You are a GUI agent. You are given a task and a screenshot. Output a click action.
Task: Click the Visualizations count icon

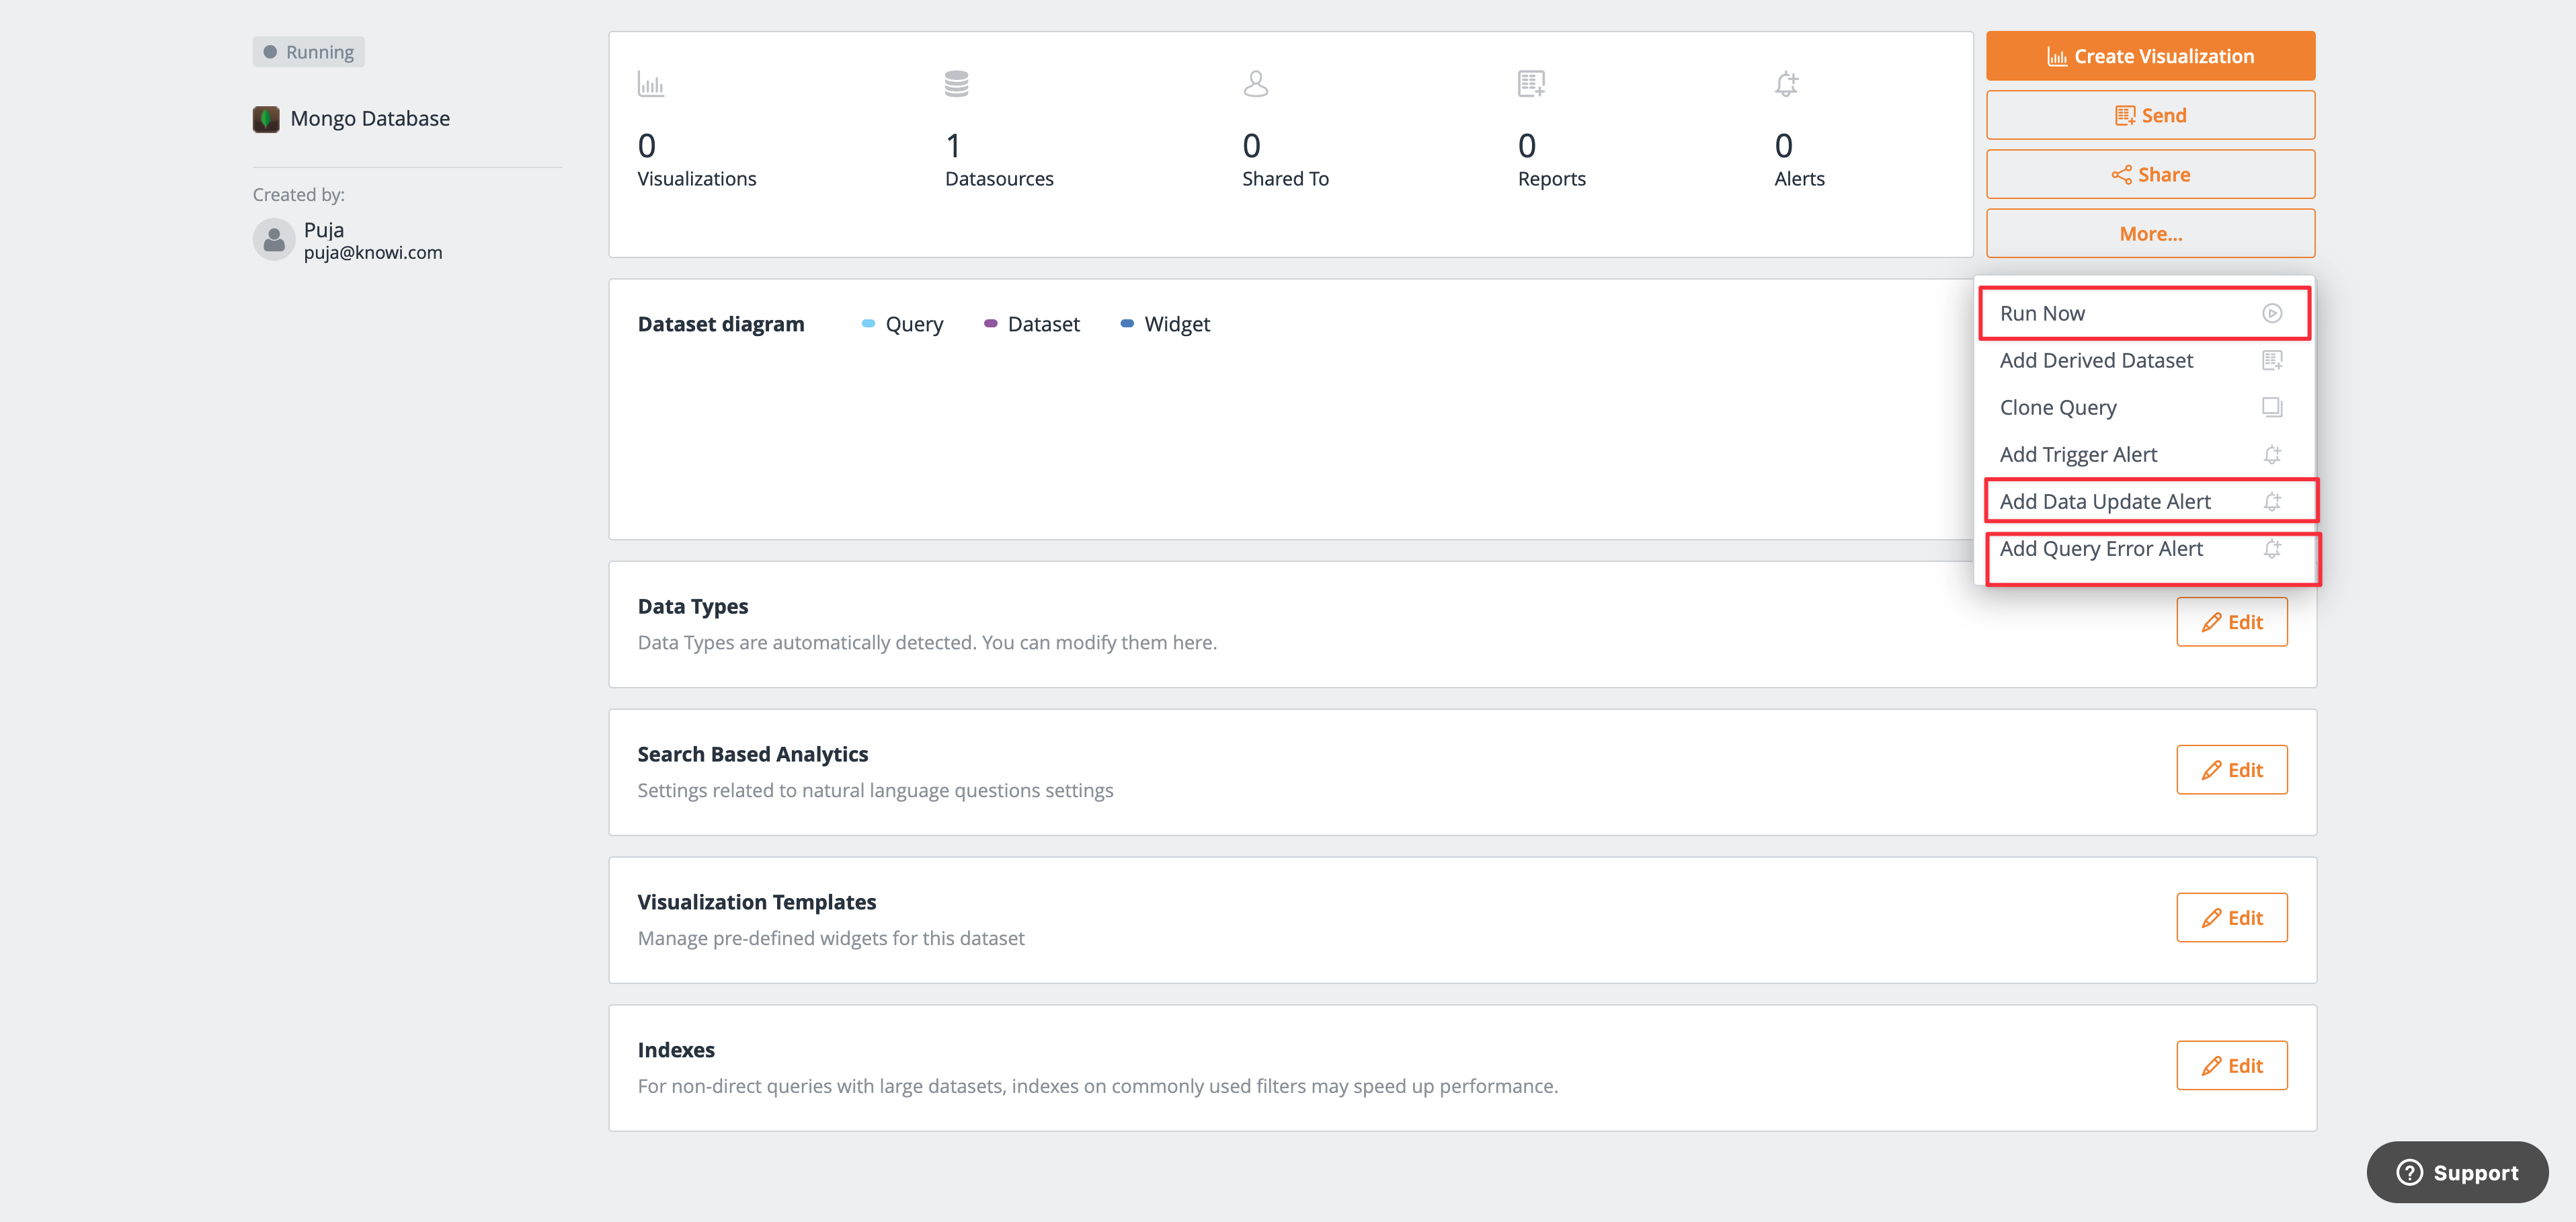[651, 84]
